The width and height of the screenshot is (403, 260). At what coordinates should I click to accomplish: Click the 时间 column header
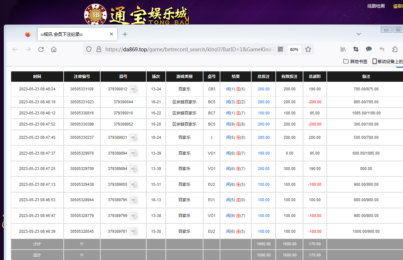pyautogui.click(x=37, y=76)
